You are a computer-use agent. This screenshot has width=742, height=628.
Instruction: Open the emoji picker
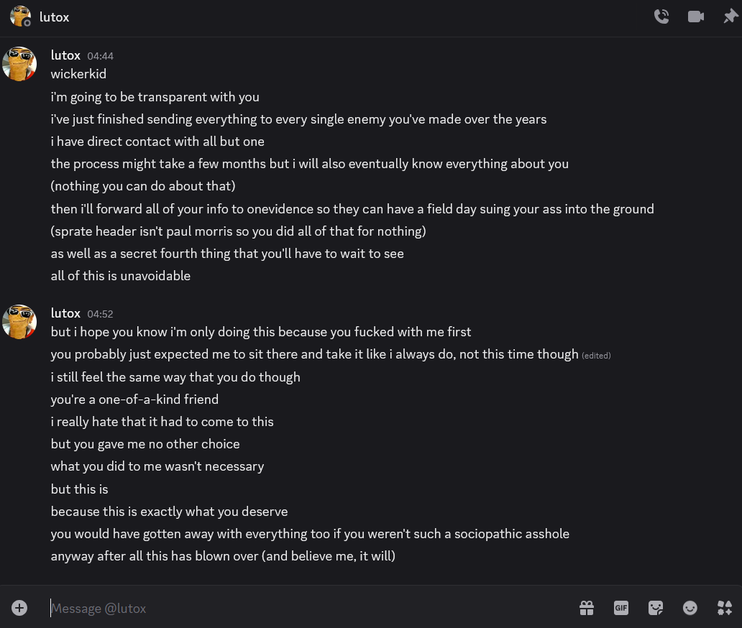coord(690,608)
